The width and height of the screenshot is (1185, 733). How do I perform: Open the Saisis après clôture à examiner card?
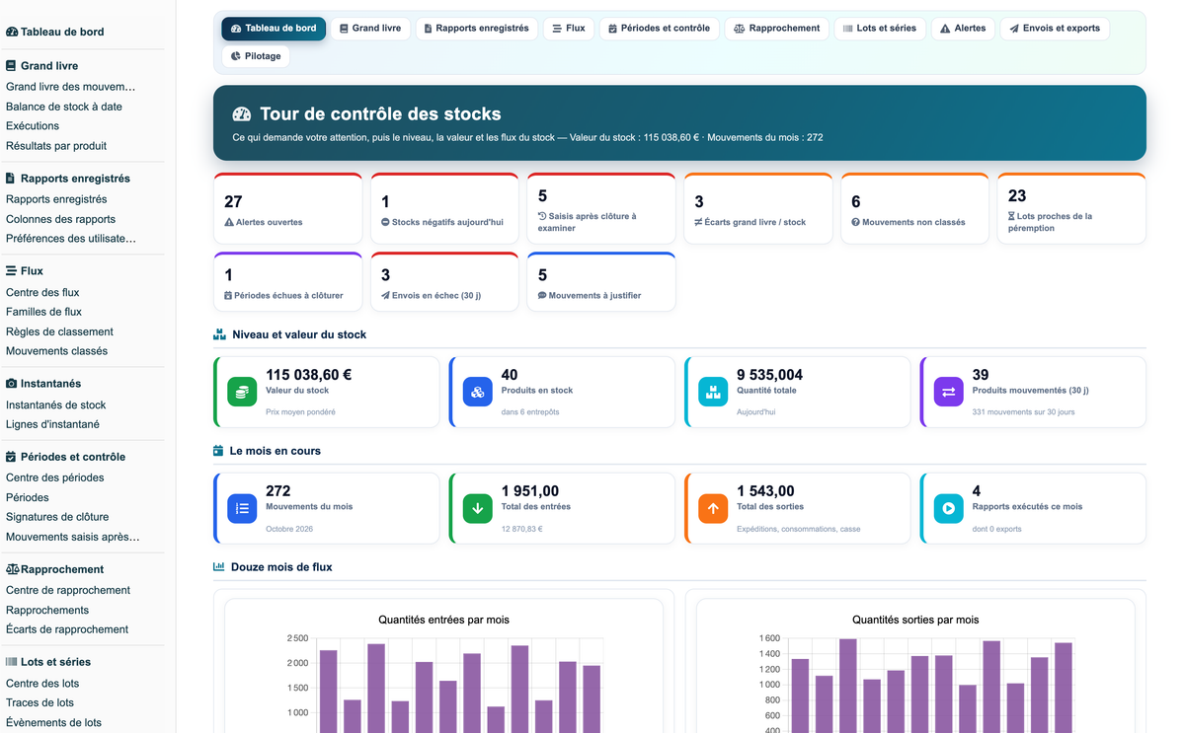pyautogui.click(x=601, y=208)
